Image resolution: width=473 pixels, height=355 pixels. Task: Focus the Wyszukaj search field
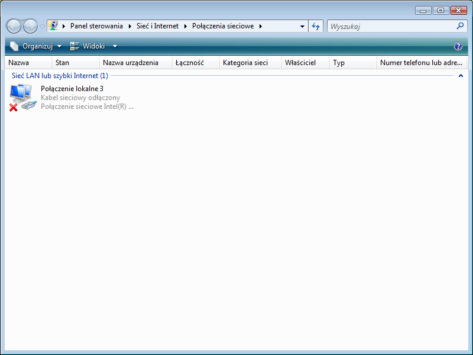(x=392, y=26)
